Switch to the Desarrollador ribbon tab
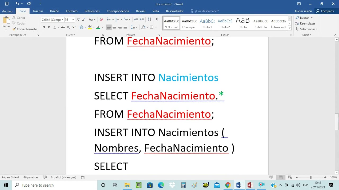This screenshot has width=339, height=190. (175, 11)
